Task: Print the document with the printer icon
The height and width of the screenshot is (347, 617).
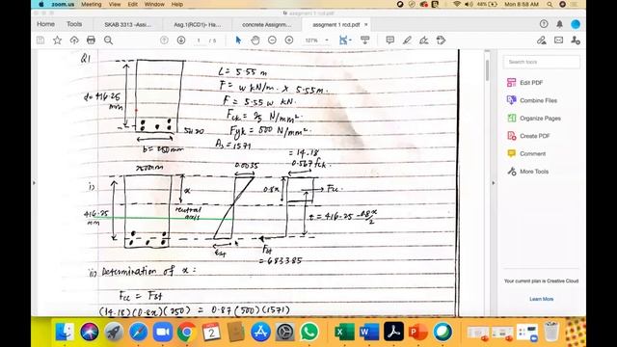Action: pyautogui.click(x=91, y=40)
